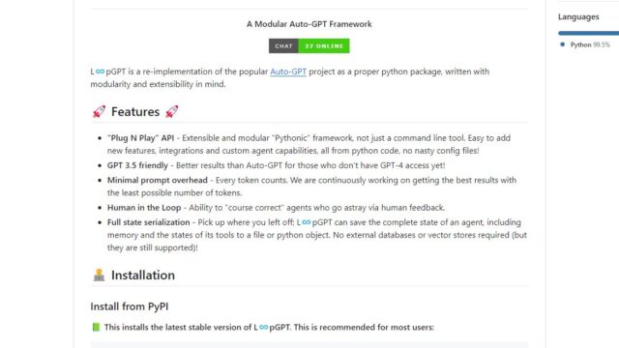Click the worker emoji beside Installation heading

tap(99, 275)
